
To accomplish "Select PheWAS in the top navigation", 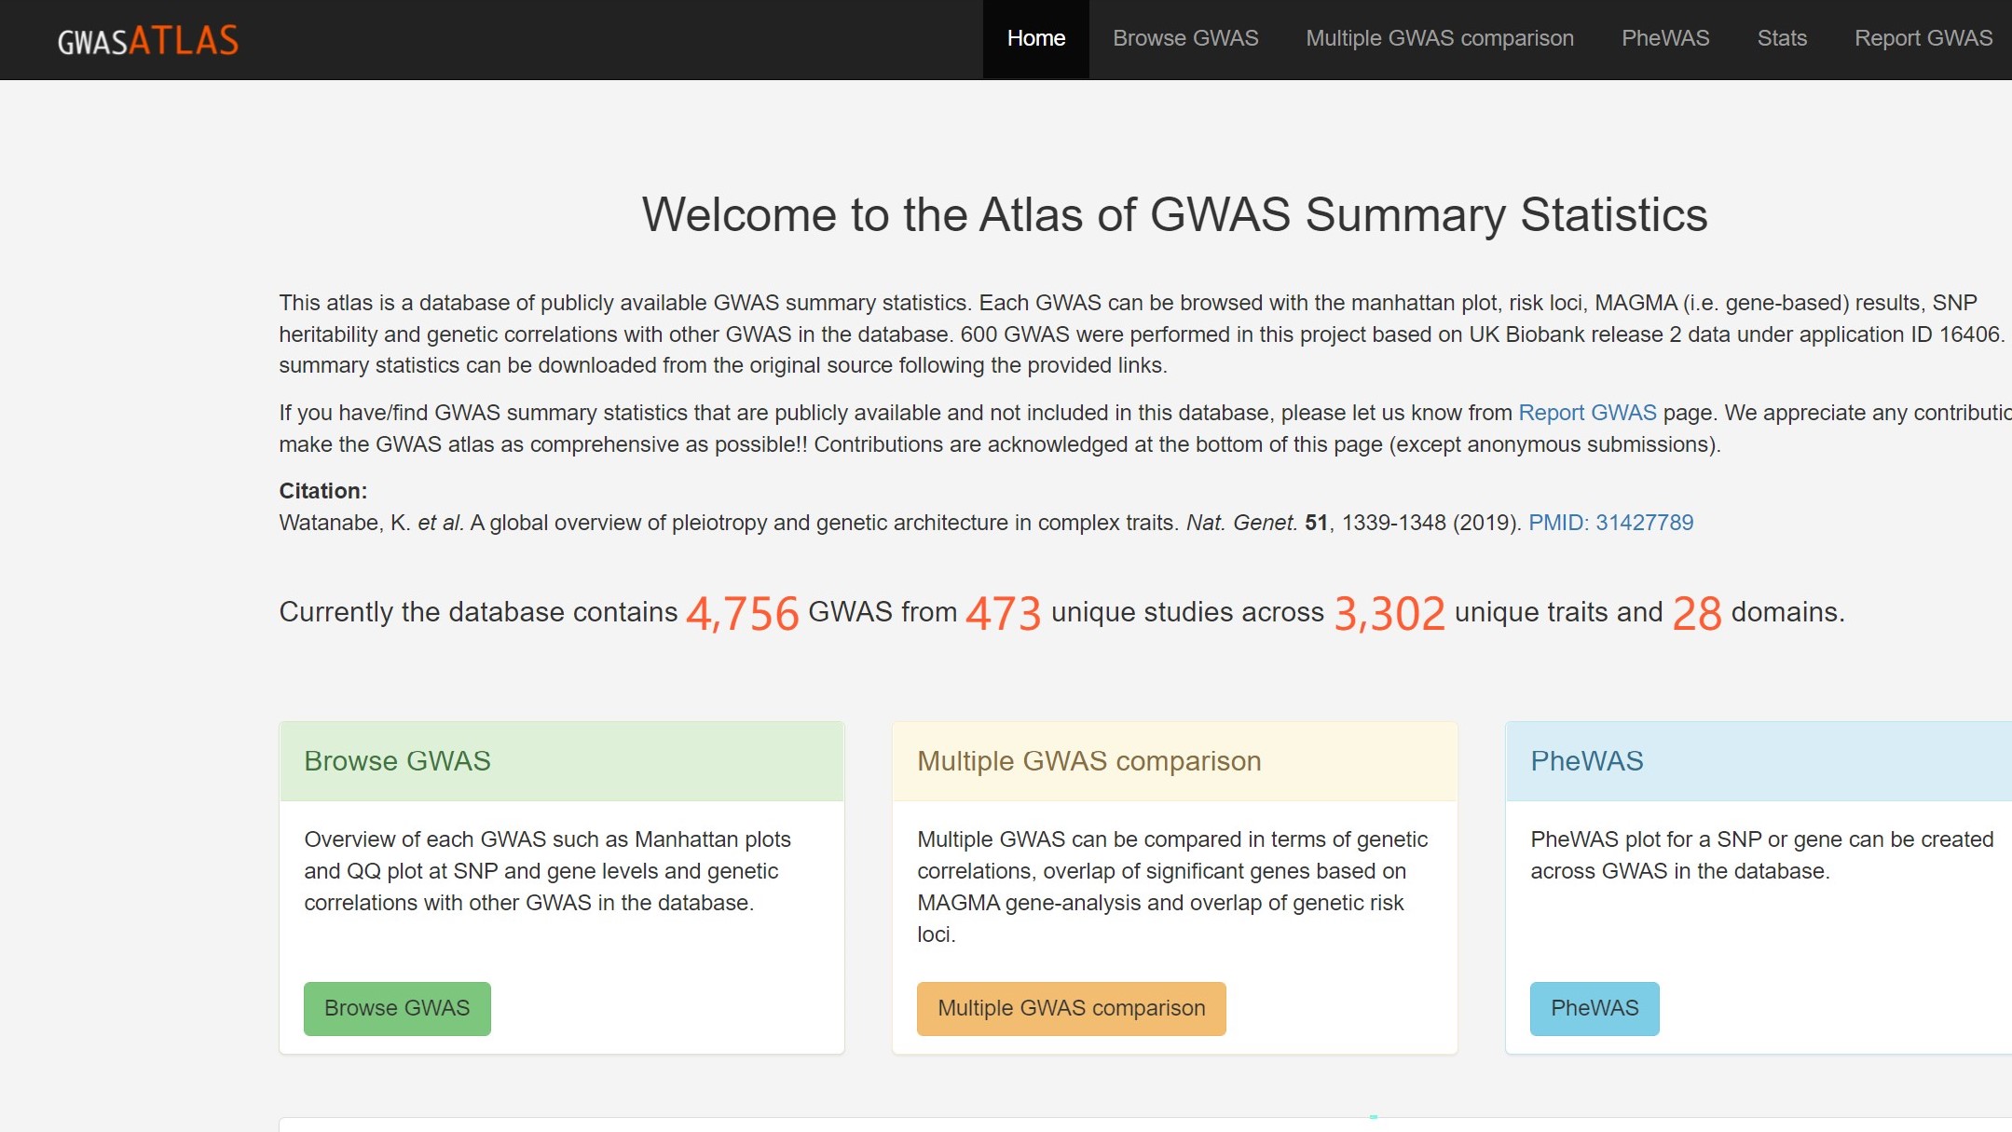I will [1664, 38].
